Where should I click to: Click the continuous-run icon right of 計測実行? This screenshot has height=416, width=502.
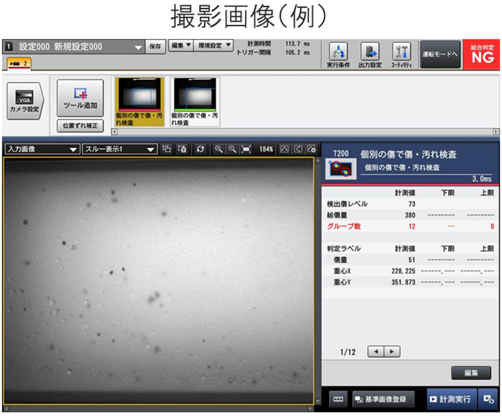pyautogui.click(x=488, y=399)
